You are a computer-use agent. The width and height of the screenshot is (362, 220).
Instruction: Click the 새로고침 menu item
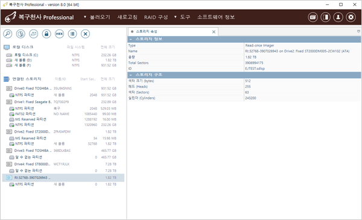point(127,17)
